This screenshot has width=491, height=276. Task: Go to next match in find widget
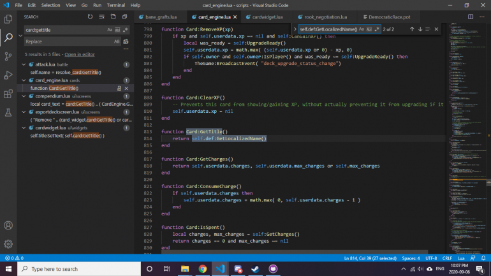[x=420, y=29]
